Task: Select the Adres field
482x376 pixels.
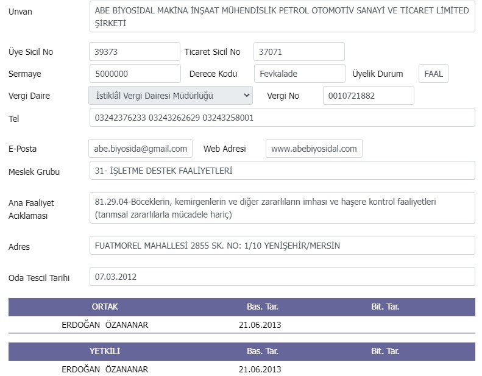Action: click(282, 246)
